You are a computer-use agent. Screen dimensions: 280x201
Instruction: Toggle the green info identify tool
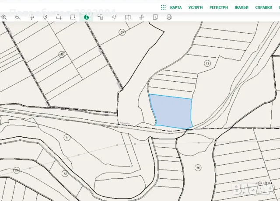(x=87, y=17)
